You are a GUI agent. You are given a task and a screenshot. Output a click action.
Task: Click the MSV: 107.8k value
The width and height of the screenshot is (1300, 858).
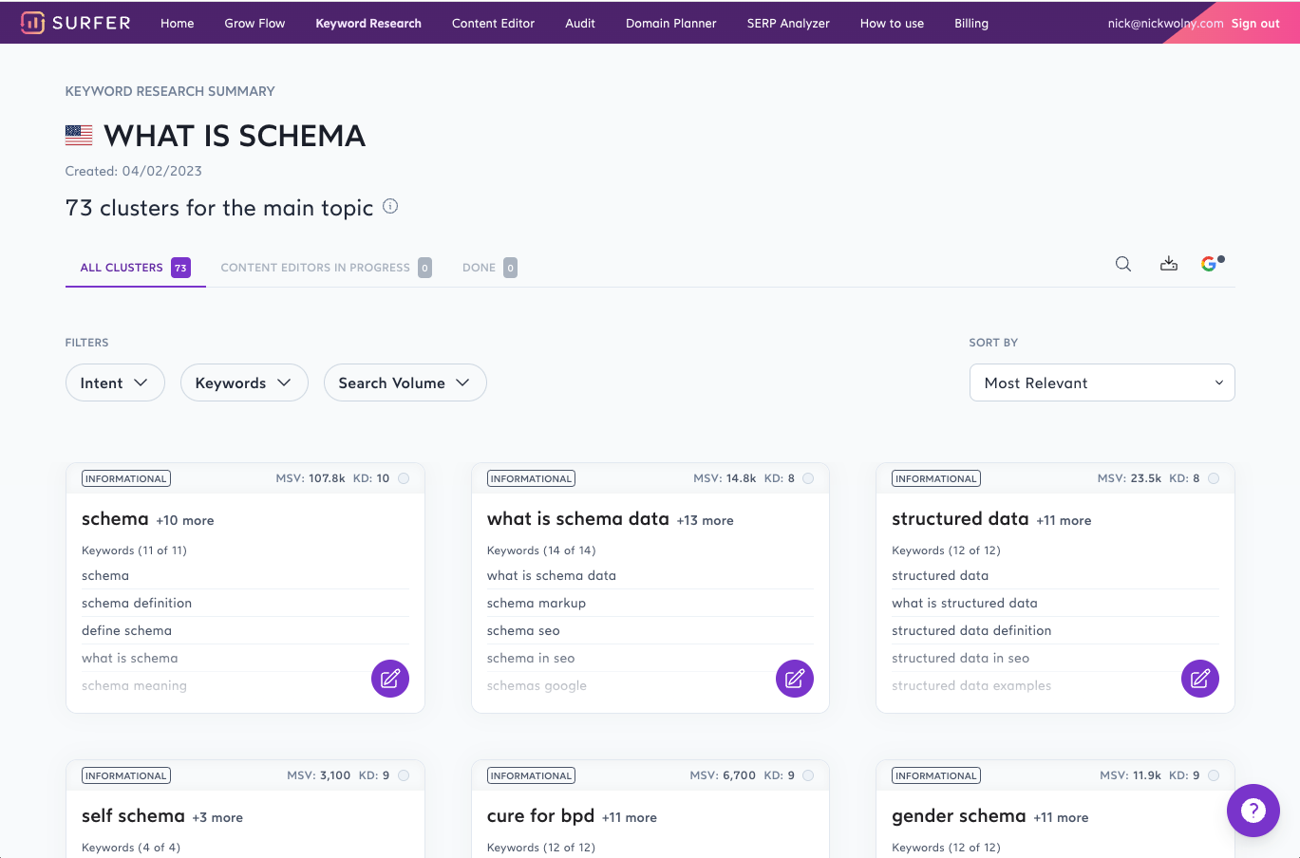(x=311, y=478)
